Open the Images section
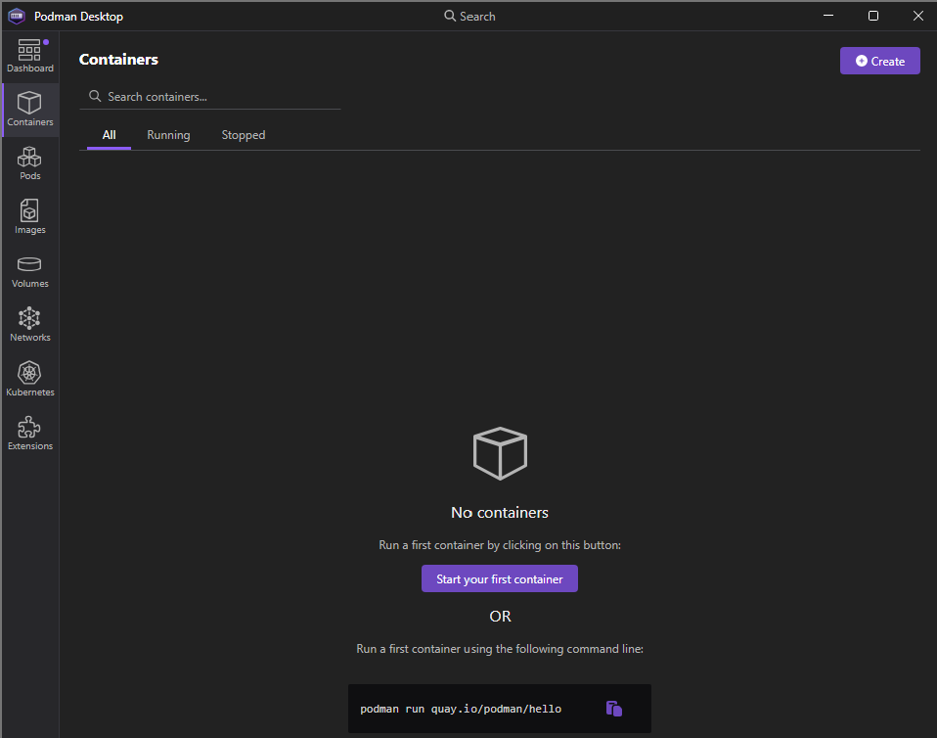 coord(29,216)
